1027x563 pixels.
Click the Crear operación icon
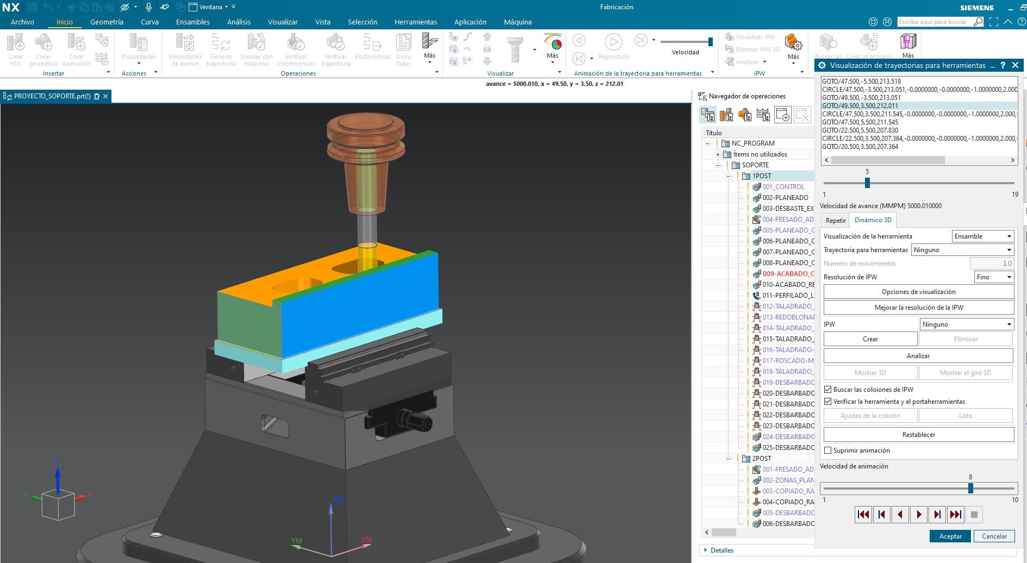pos(76,42)
